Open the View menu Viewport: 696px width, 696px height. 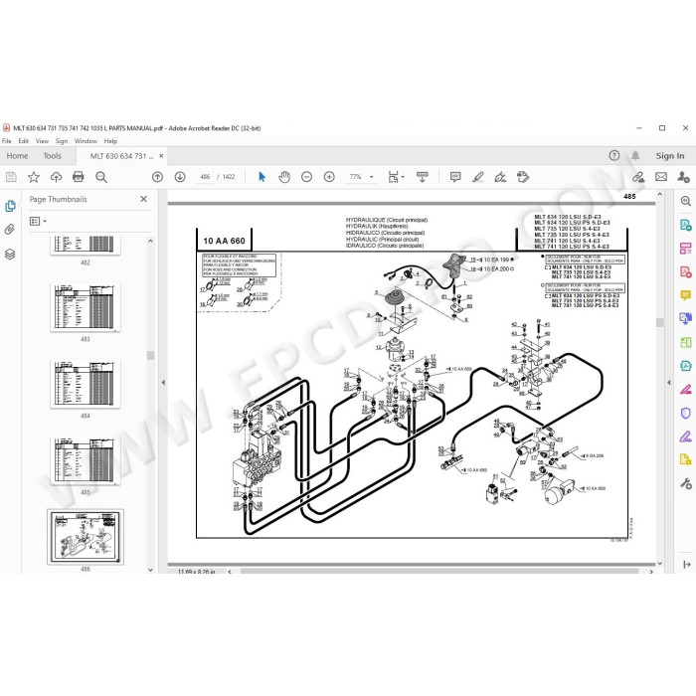(x=42, y=141)
